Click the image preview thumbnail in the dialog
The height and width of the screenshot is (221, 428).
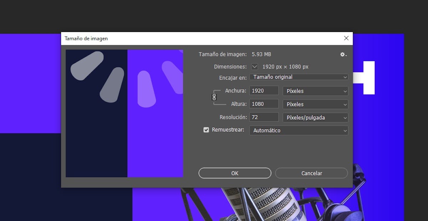[124, 113]
